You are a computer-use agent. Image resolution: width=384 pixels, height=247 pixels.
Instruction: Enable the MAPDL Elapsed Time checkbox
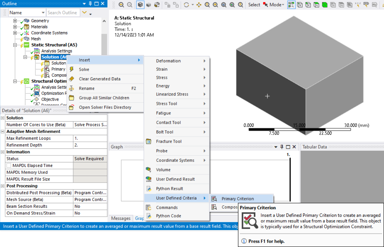[x=9, y=166]
